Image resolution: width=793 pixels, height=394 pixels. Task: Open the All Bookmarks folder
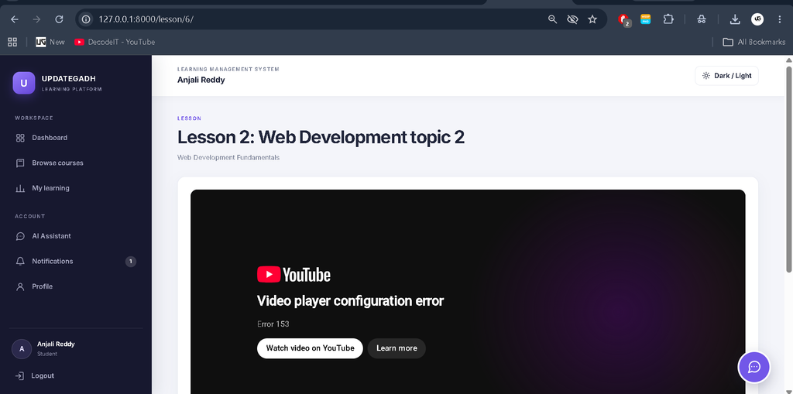pos(754,42)
